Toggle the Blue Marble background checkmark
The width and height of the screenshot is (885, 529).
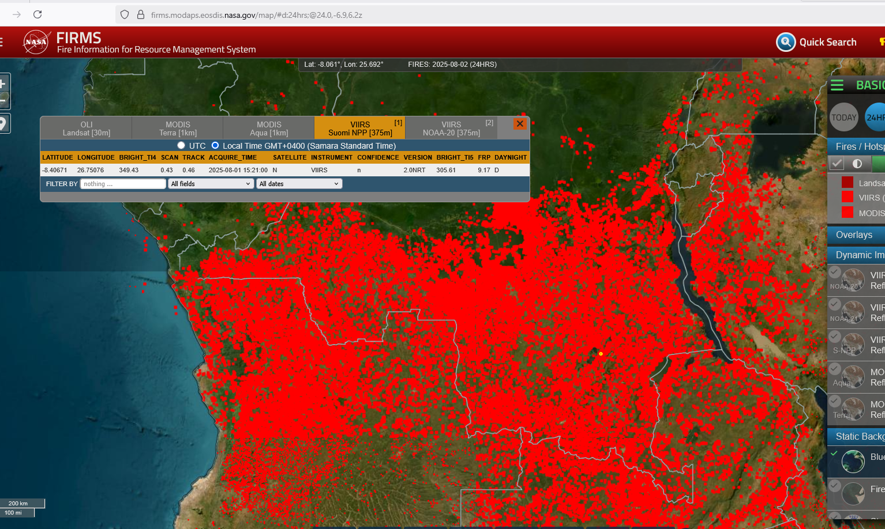click(x=834, y=454)
